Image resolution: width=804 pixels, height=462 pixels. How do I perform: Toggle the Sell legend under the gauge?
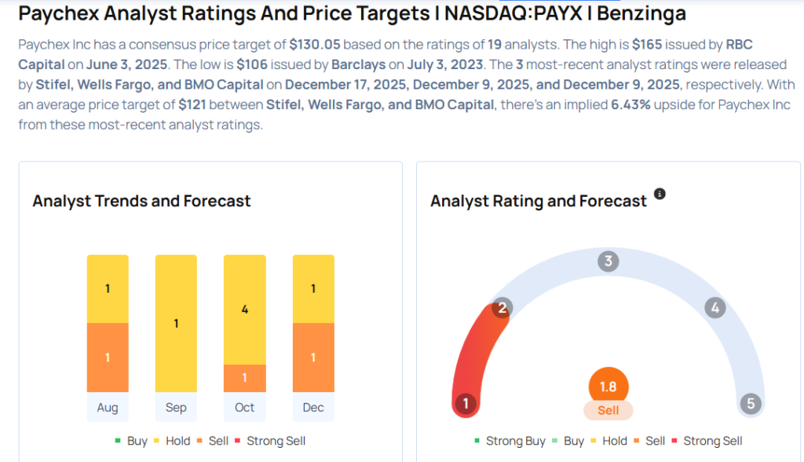[x=649, y=441]
